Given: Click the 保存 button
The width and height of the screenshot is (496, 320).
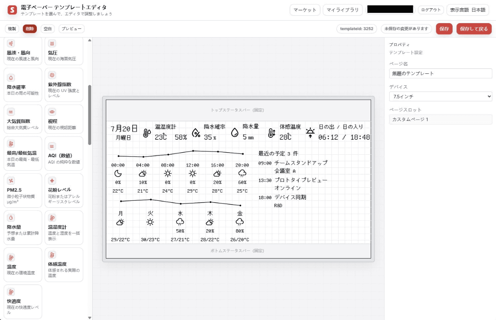Looking at the screenshot, I should click(444, 29).
